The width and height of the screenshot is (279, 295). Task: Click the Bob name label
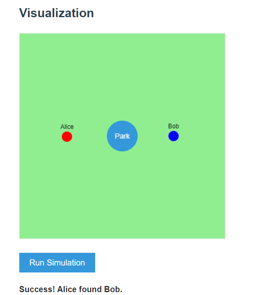(x=174, y=126)
